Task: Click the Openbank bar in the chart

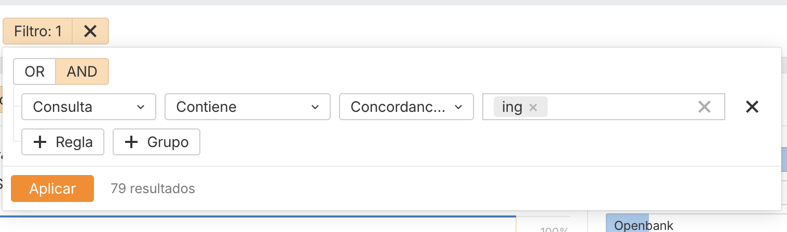Action: (627, 225)
